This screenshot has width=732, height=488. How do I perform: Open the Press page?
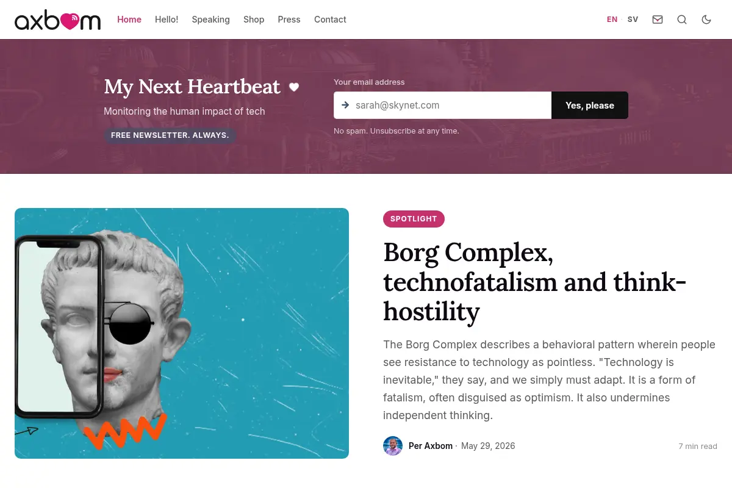289,20
